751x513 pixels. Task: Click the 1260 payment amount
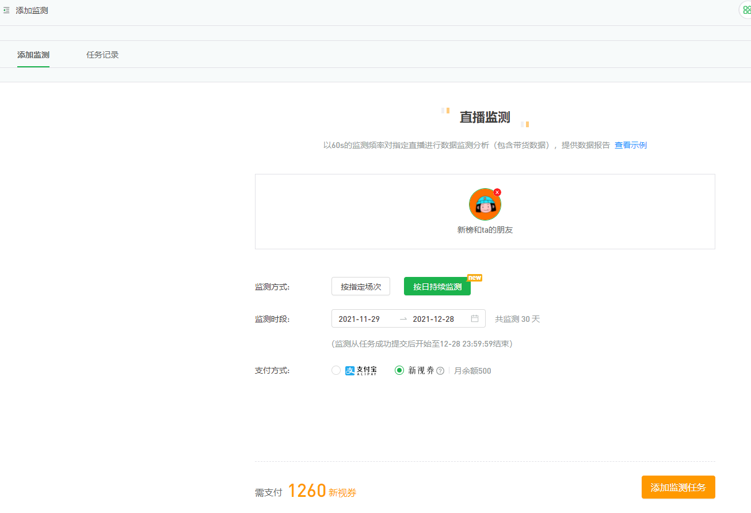click(x=307, y=491)
